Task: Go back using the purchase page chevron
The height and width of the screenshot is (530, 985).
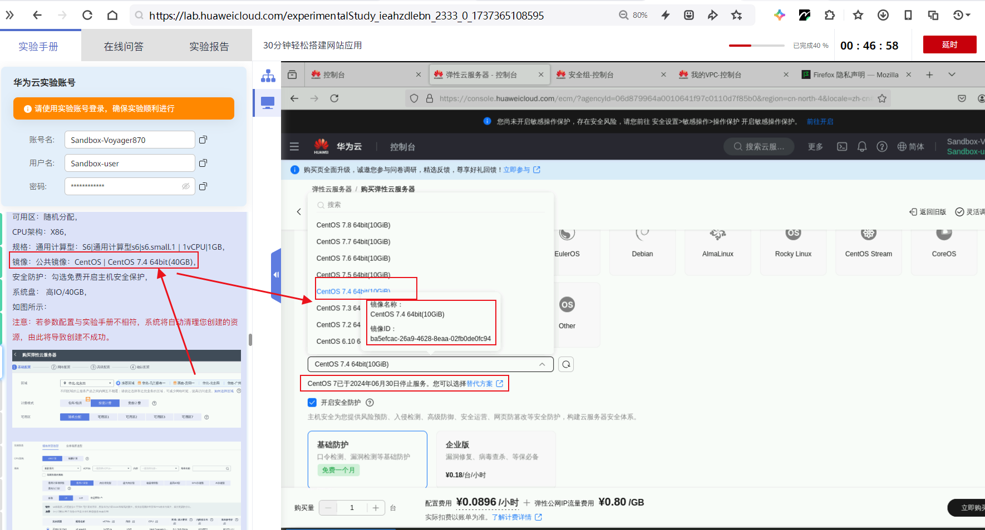Action: coord(299,211)
